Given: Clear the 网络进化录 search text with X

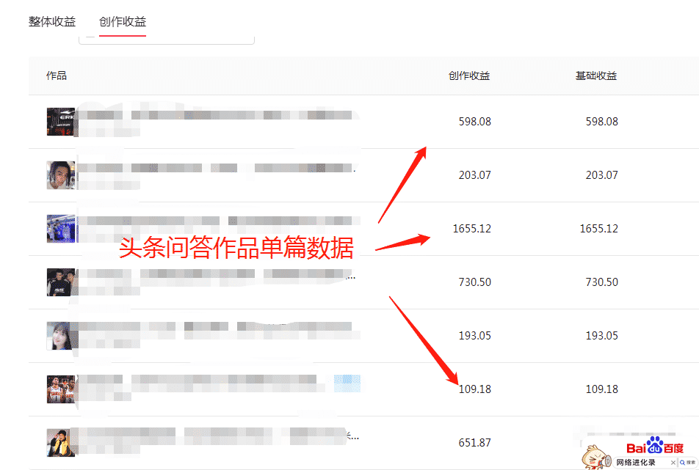Looking at the screenshot, I should (673, 463).
